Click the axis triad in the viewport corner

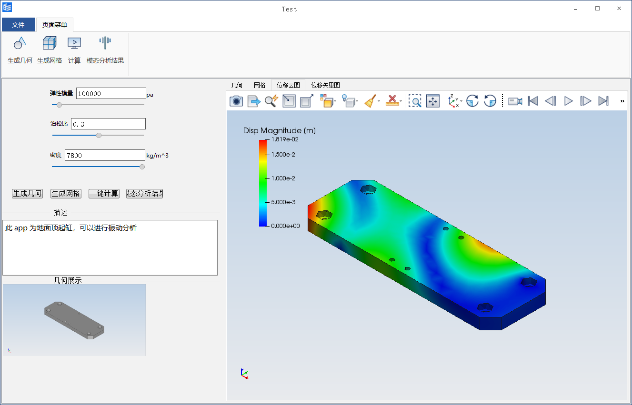(244, 374)
